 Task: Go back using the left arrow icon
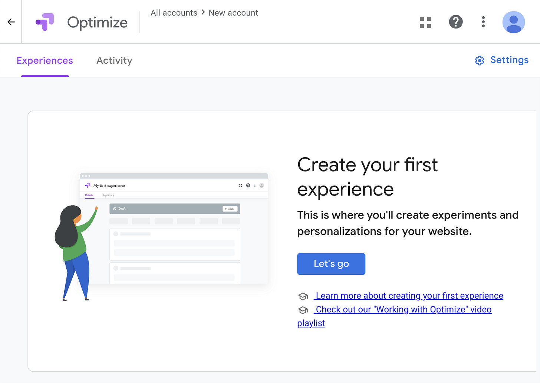11,22
